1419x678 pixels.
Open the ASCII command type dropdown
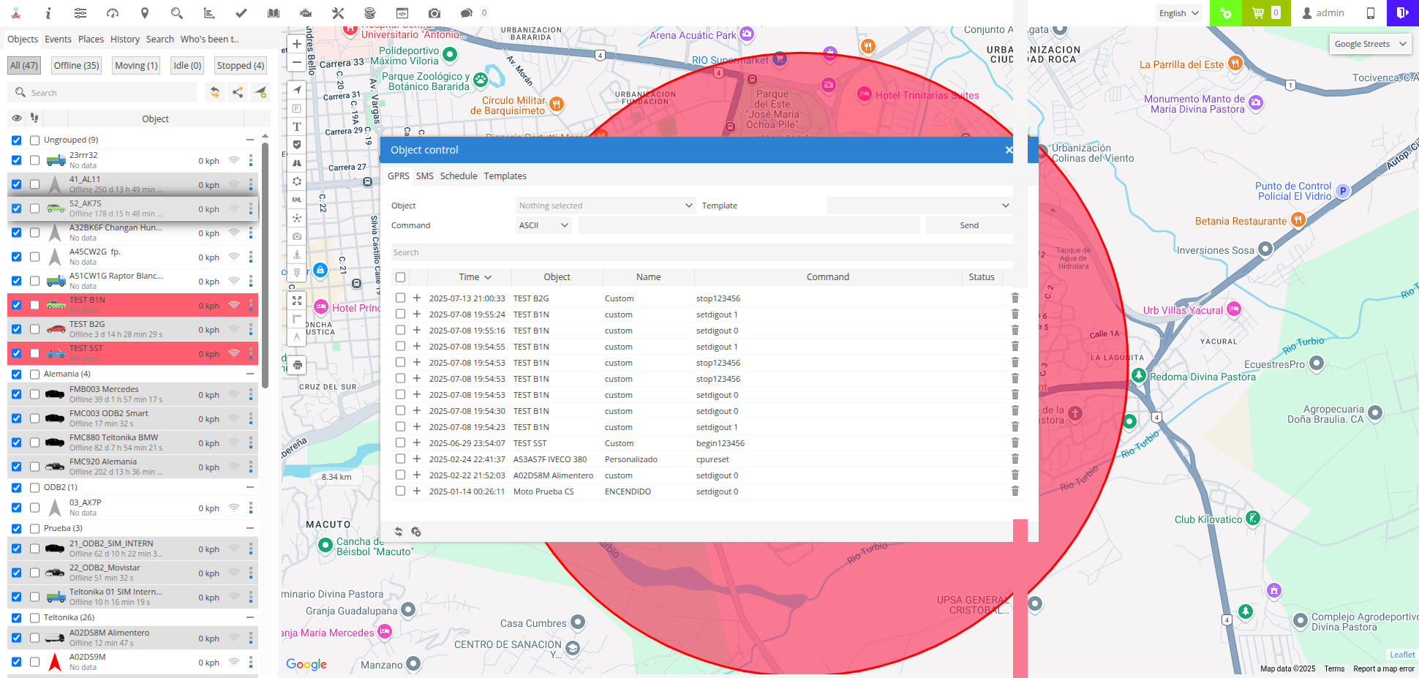(x=543, y=225)
